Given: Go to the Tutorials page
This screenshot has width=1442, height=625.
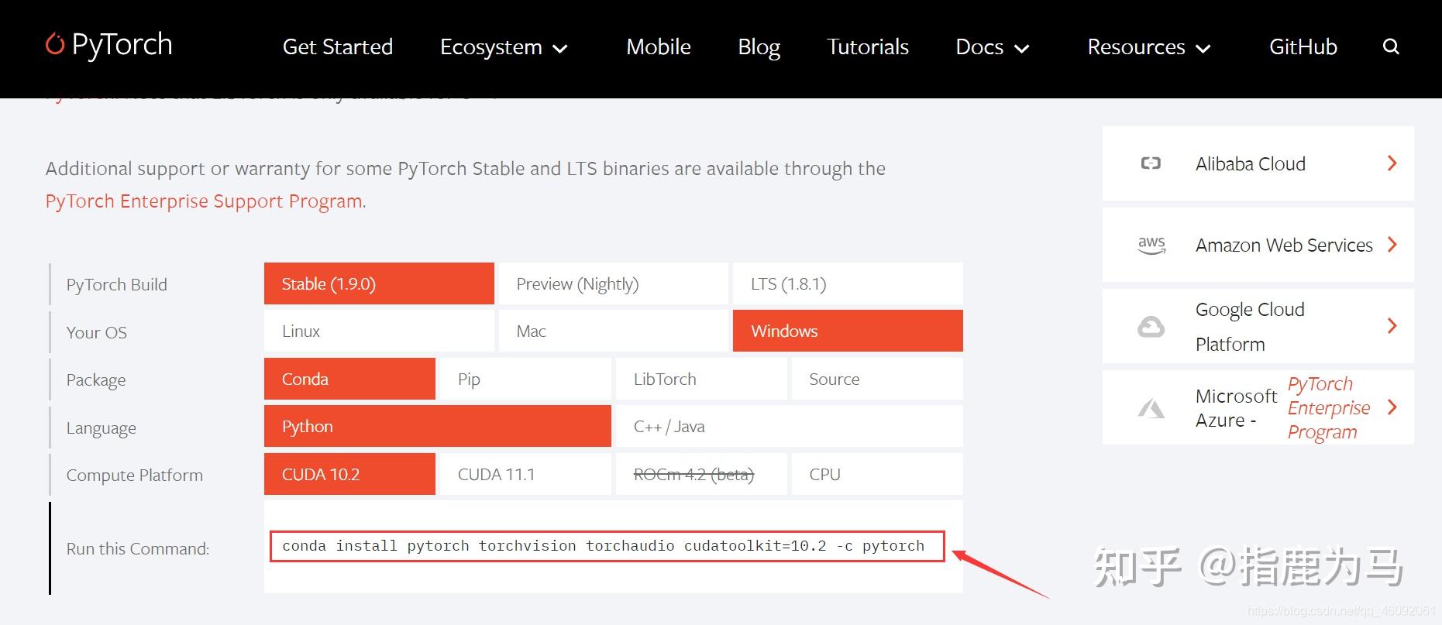Looking at the screenshot, I should click(x=867, y=47).
